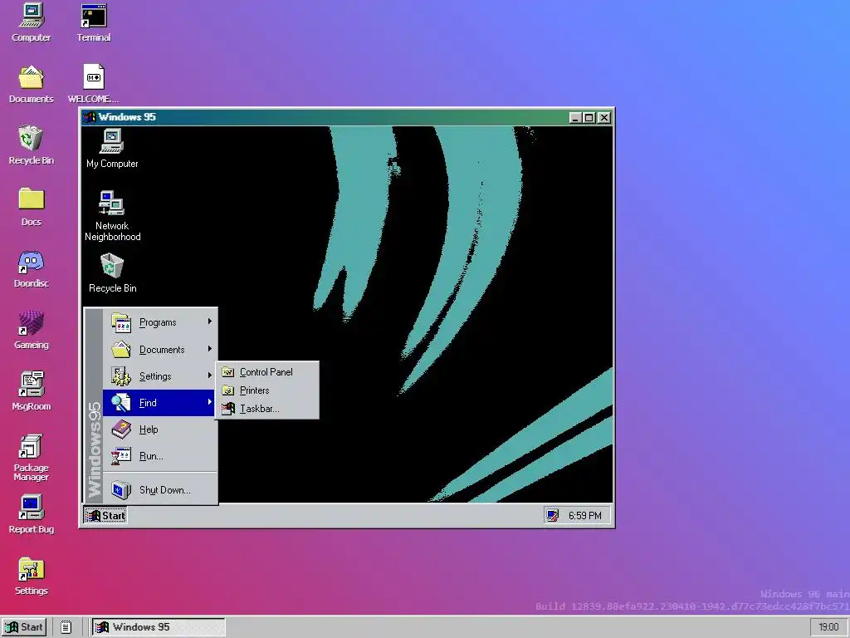
Task: Open the MsgRoom shortcut
Action: click(31, 391)
